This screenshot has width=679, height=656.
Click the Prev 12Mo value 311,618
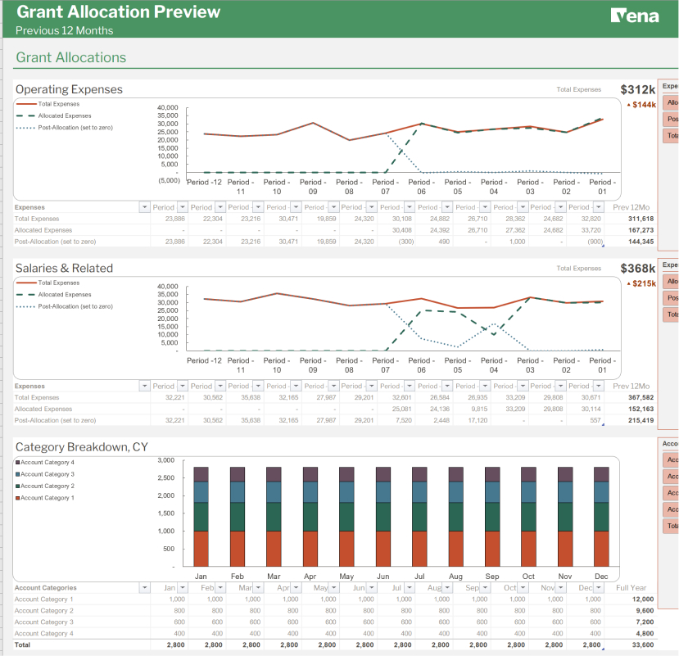pos(641,219)
